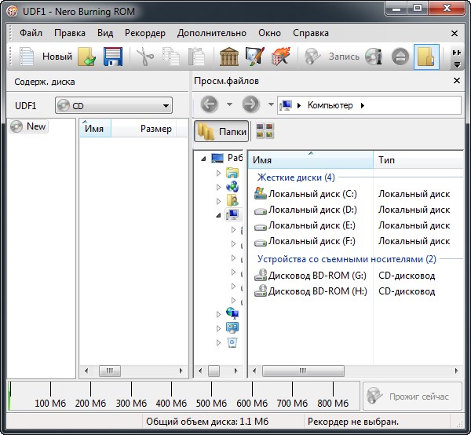This screenshot has width=471, height=435.
Task: Expand the Recycle Bin tree node
Action: [x=220, y=342]
